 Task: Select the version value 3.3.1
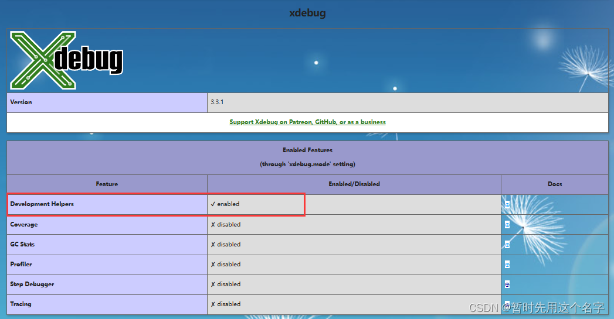tap(217, 102)
